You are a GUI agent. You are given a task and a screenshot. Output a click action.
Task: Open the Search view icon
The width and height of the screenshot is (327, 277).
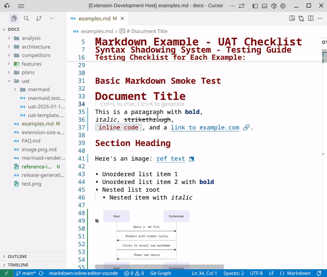[x=26, y=18]
